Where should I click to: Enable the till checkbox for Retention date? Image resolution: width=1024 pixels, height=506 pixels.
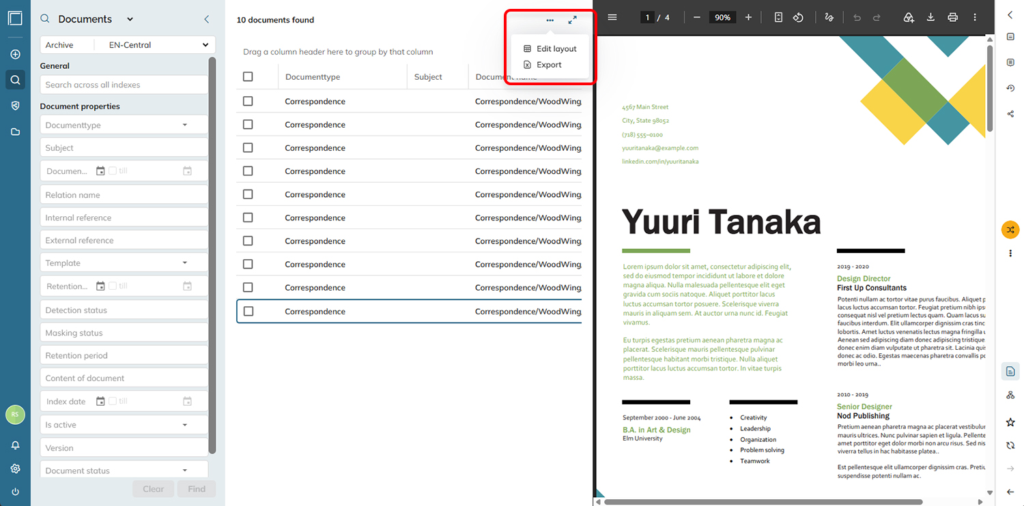113,286
